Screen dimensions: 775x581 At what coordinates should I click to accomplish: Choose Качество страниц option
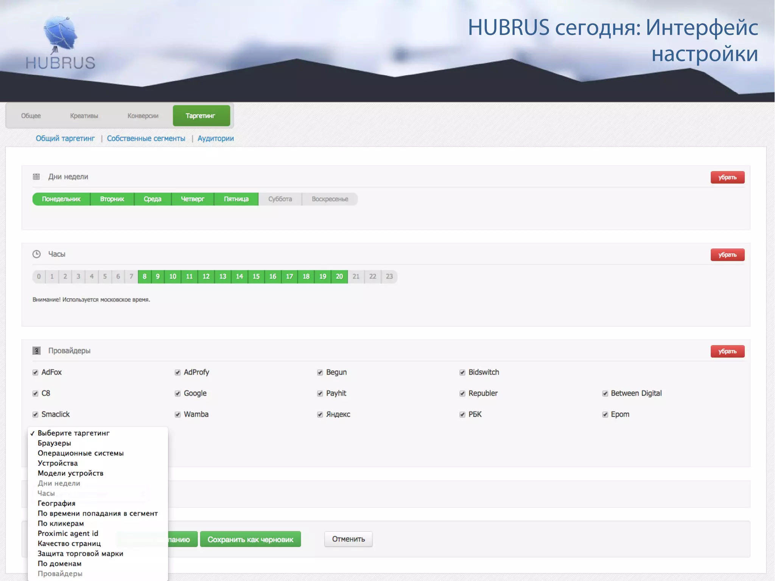(x=98, y=544)
